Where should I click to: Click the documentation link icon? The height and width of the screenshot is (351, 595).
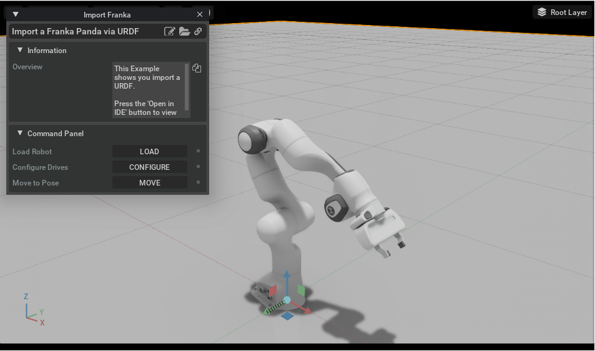pos(198,31)
